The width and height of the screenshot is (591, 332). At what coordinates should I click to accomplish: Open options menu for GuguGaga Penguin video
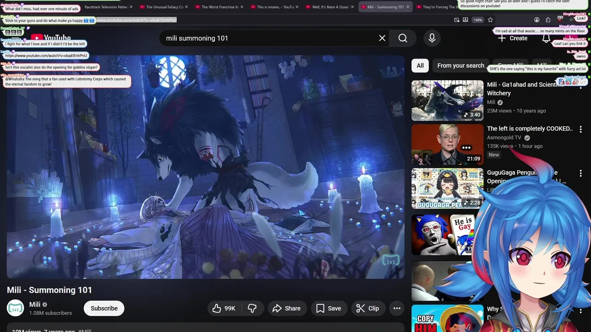(580, 173)
